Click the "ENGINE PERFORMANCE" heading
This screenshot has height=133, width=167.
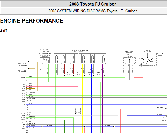coord(32,21)
